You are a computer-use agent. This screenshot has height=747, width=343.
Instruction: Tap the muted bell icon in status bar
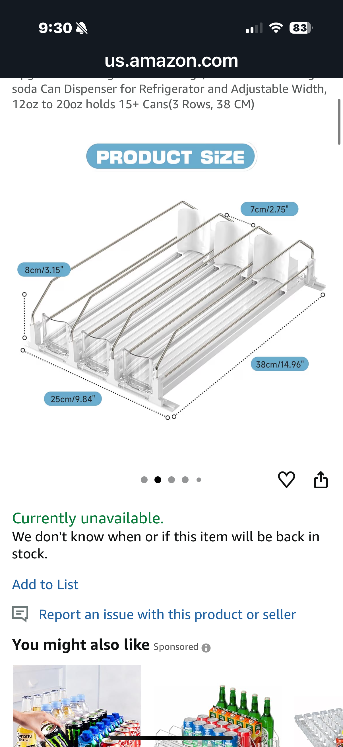82,28
